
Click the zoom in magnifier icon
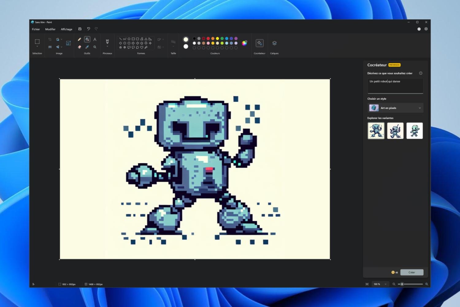427,284
